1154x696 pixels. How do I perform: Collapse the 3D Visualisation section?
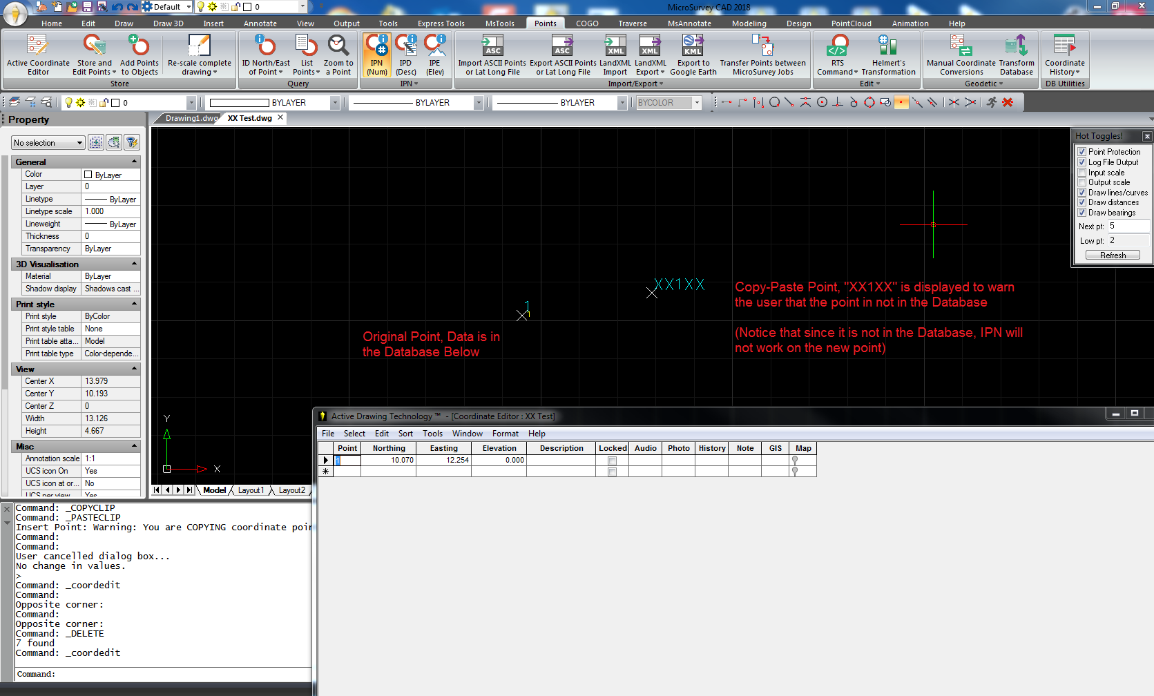coord(135,264)
